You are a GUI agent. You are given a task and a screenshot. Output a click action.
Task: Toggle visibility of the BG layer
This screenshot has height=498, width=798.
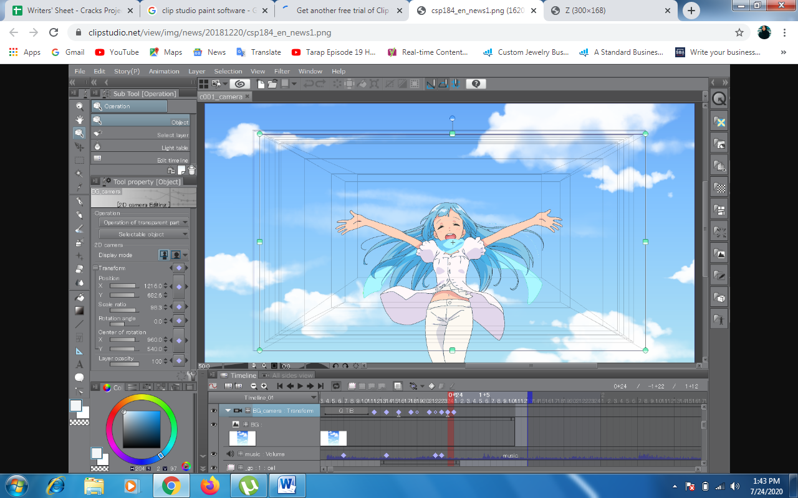[214, 424]
